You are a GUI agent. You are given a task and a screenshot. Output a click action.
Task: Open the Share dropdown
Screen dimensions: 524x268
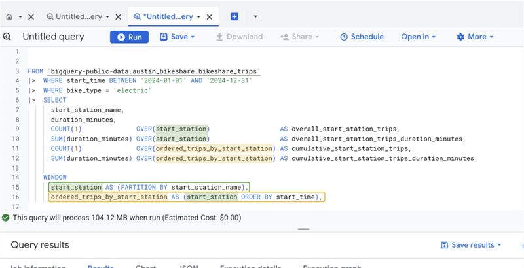[x=300, y=37]
